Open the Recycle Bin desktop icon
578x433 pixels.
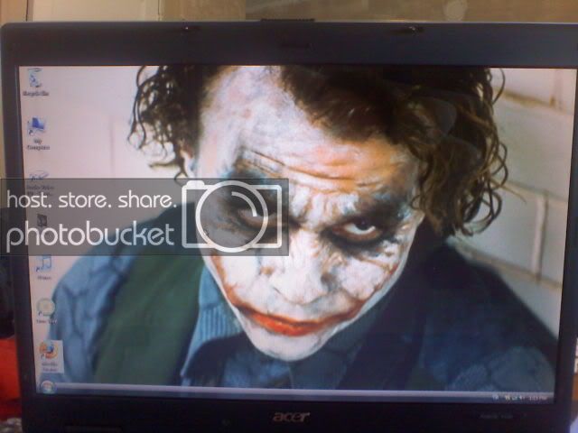click(x=35, y=82)
